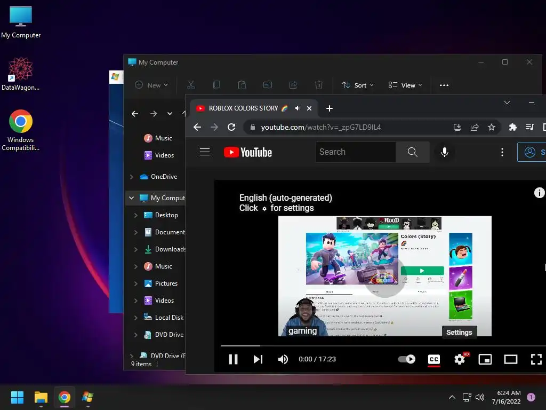
Task: Click the Cut icon in My Computer toolbar
Action: tap(191, 85)
